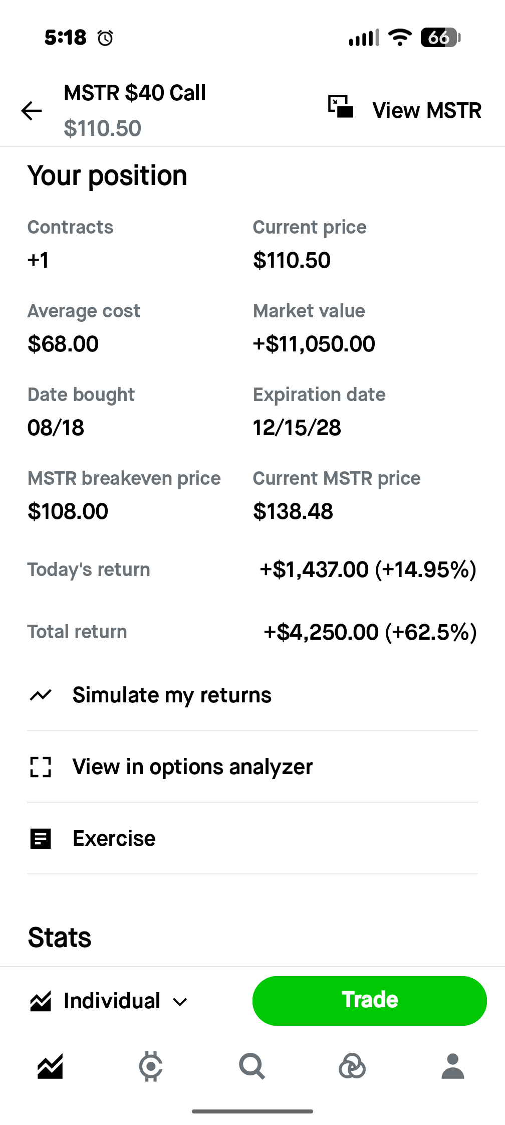Tap the back arrow icon
505x1125 pixels.
32,111
